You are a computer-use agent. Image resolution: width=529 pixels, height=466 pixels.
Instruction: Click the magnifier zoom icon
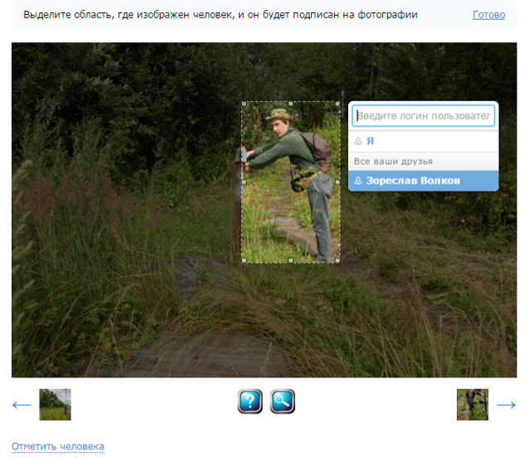pos(283,401)
